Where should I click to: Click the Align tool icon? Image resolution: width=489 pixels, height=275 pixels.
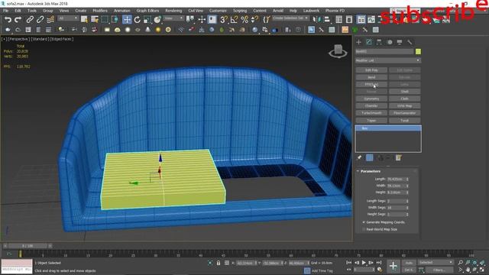click(x=327, y=20)
